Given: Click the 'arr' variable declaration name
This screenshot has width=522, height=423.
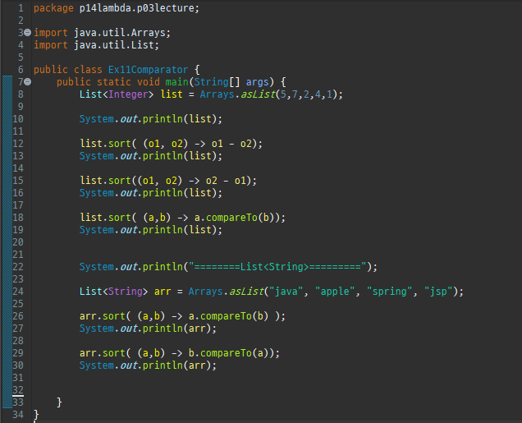Looking at the screenshot, I should (163, 292).
